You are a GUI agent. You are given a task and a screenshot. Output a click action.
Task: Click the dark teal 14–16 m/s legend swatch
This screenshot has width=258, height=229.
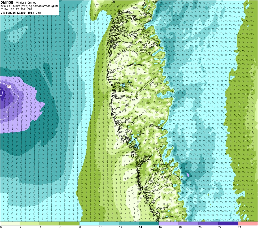pyautogui.click(x=149, y=223)
